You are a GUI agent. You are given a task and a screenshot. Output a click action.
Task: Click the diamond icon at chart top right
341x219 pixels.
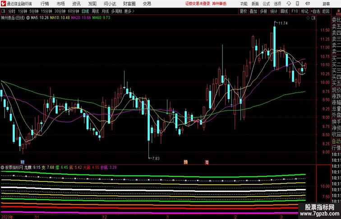click(x=308, y=18)
